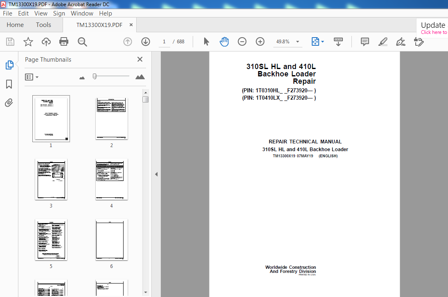Click the 'Page Thumbnails' panel title
Screen dimensions: 448x297
tap(48, 60)
